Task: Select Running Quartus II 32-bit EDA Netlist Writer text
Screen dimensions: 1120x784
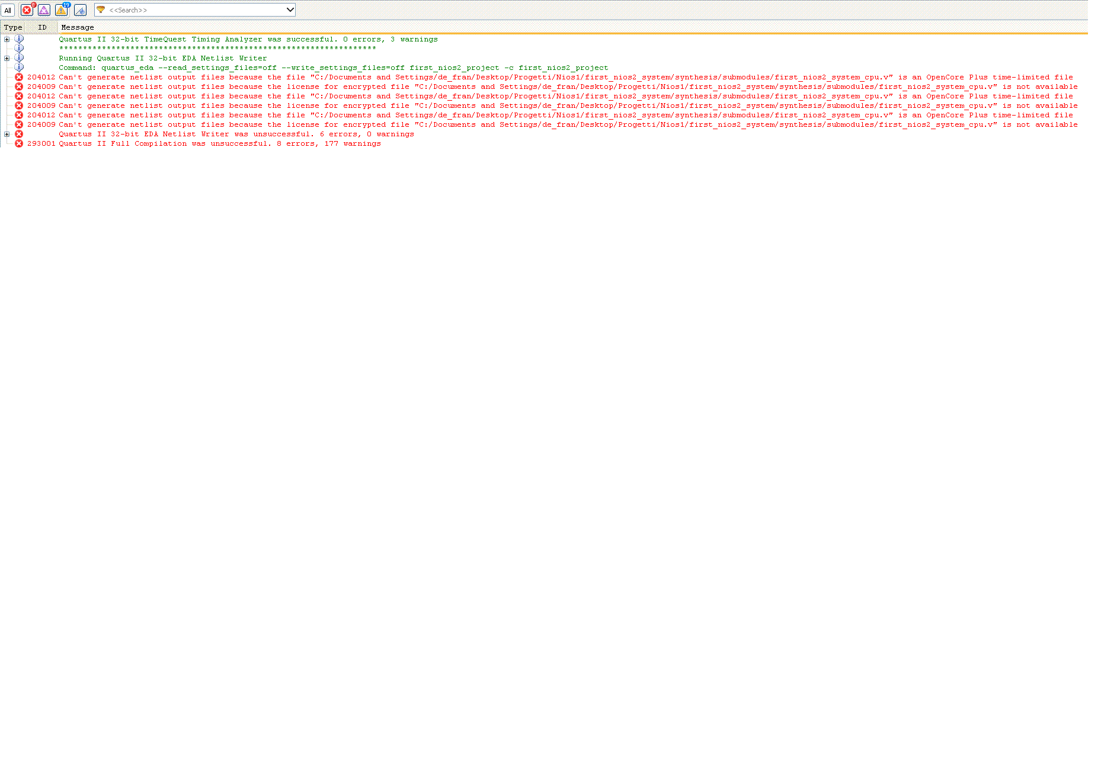Action: [x=163, y=58]
